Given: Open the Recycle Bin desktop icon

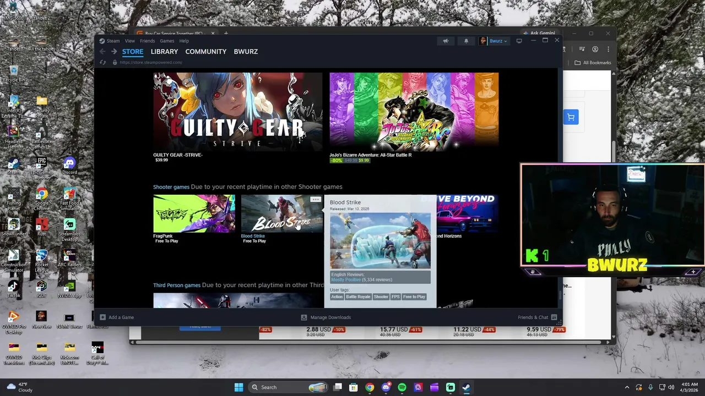Looking at the screenshot, I should (x=14, y=73).
